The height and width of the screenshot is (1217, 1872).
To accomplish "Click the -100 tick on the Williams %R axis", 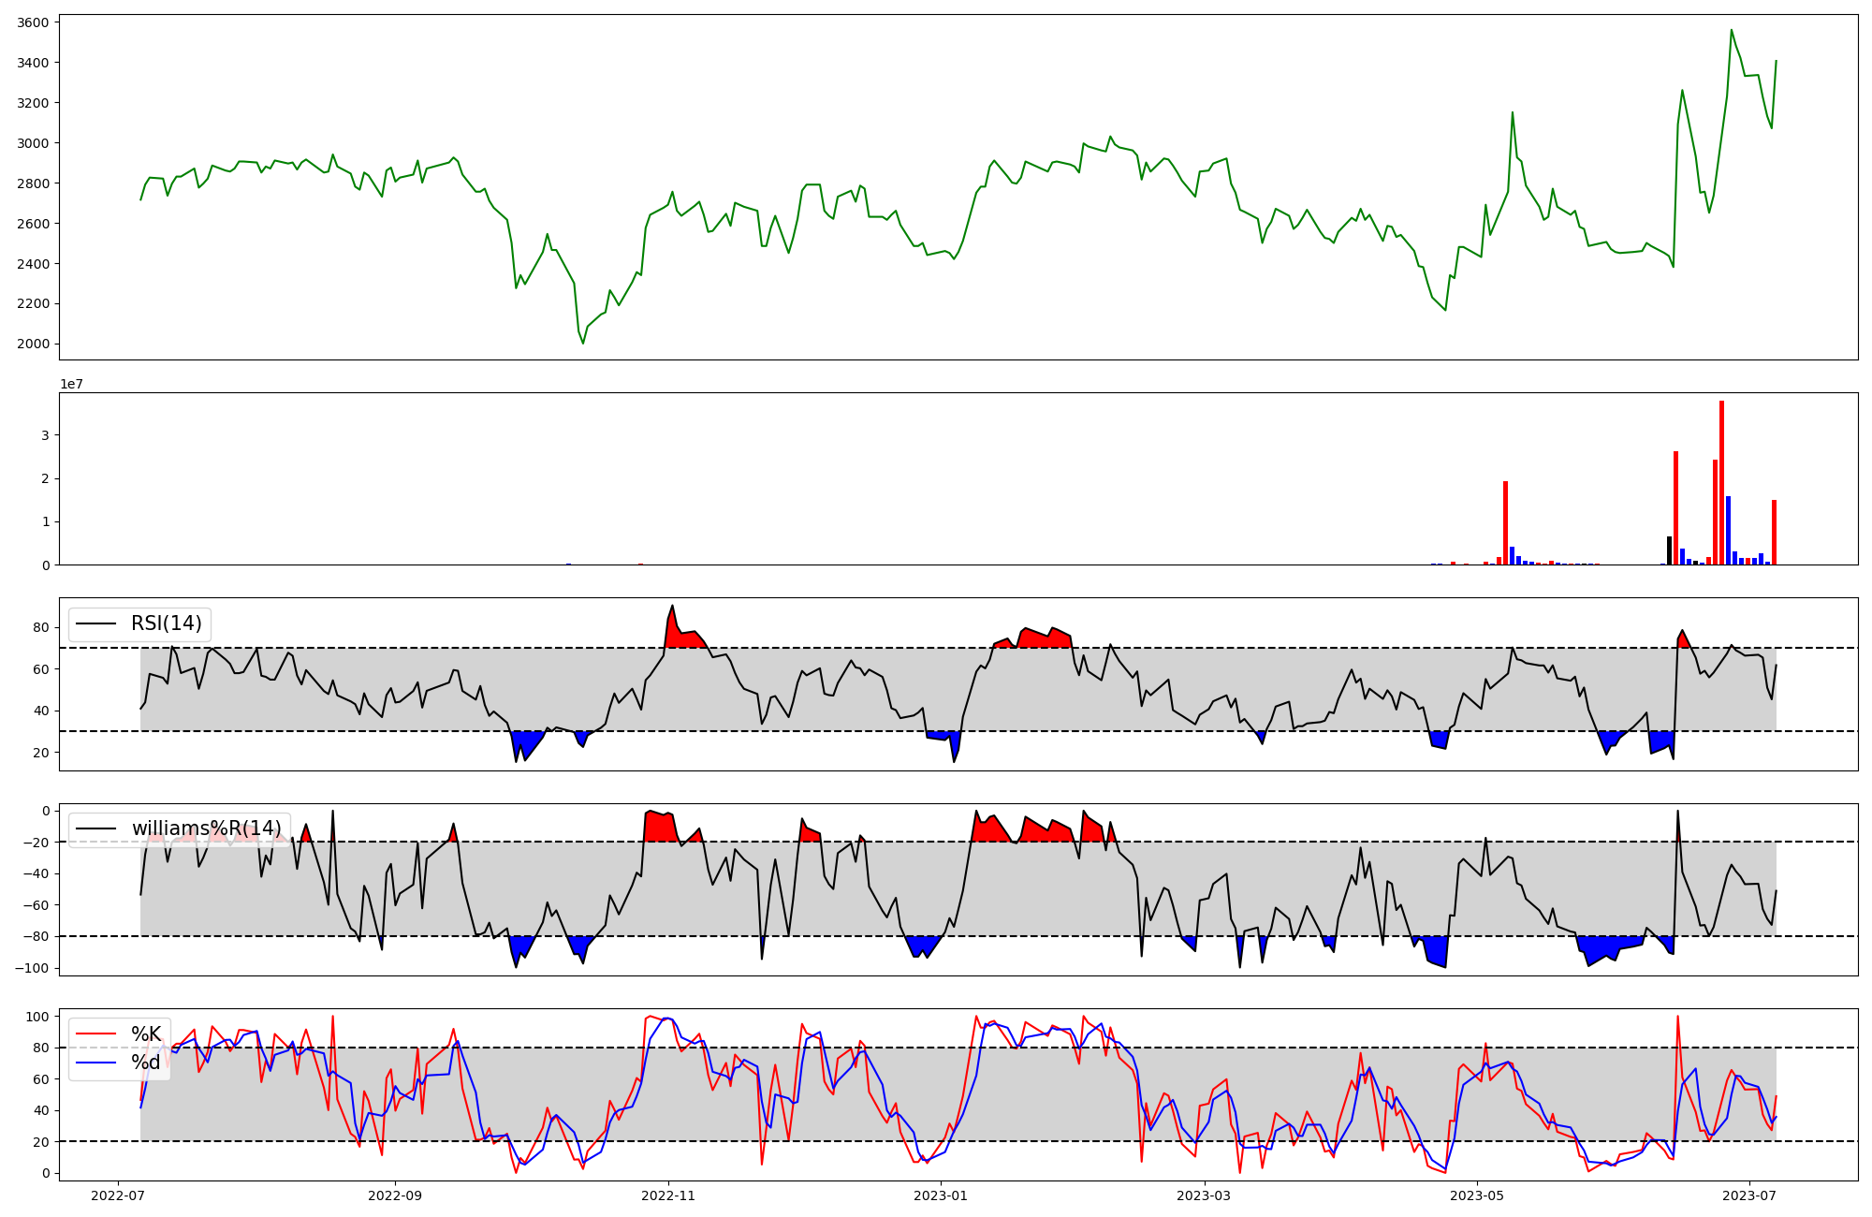I will 31,967.
